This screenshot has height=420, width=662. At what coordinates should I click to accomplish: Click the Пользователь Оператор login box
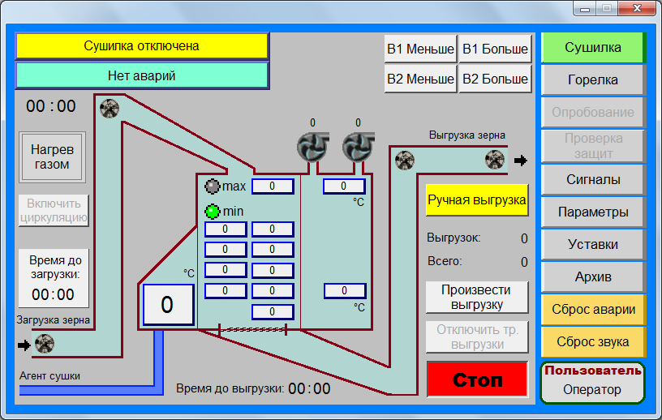593,383
